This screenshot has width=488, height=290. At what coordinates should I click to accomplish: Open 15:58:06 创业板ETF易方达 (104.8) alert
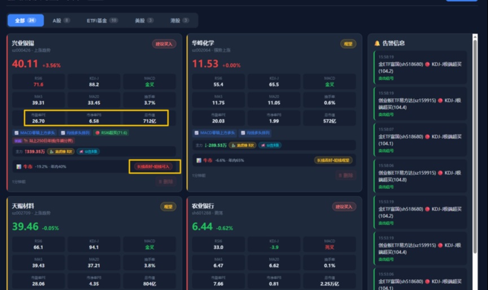pyautogui.click(x=420, y=176)
